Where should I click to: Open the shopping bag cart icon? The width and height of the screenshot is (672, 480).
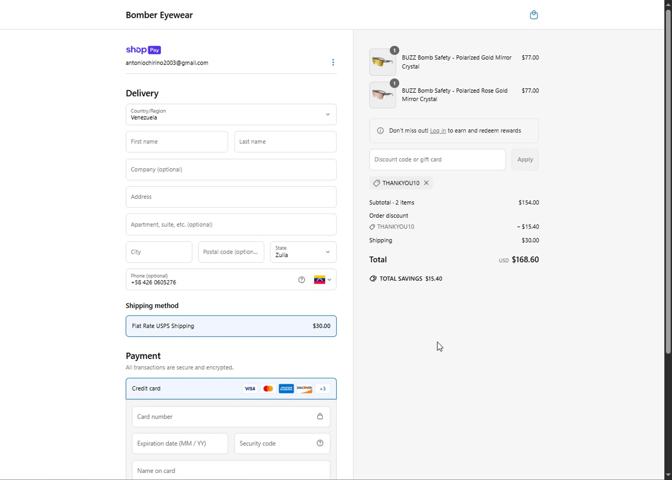click(534, 15)
